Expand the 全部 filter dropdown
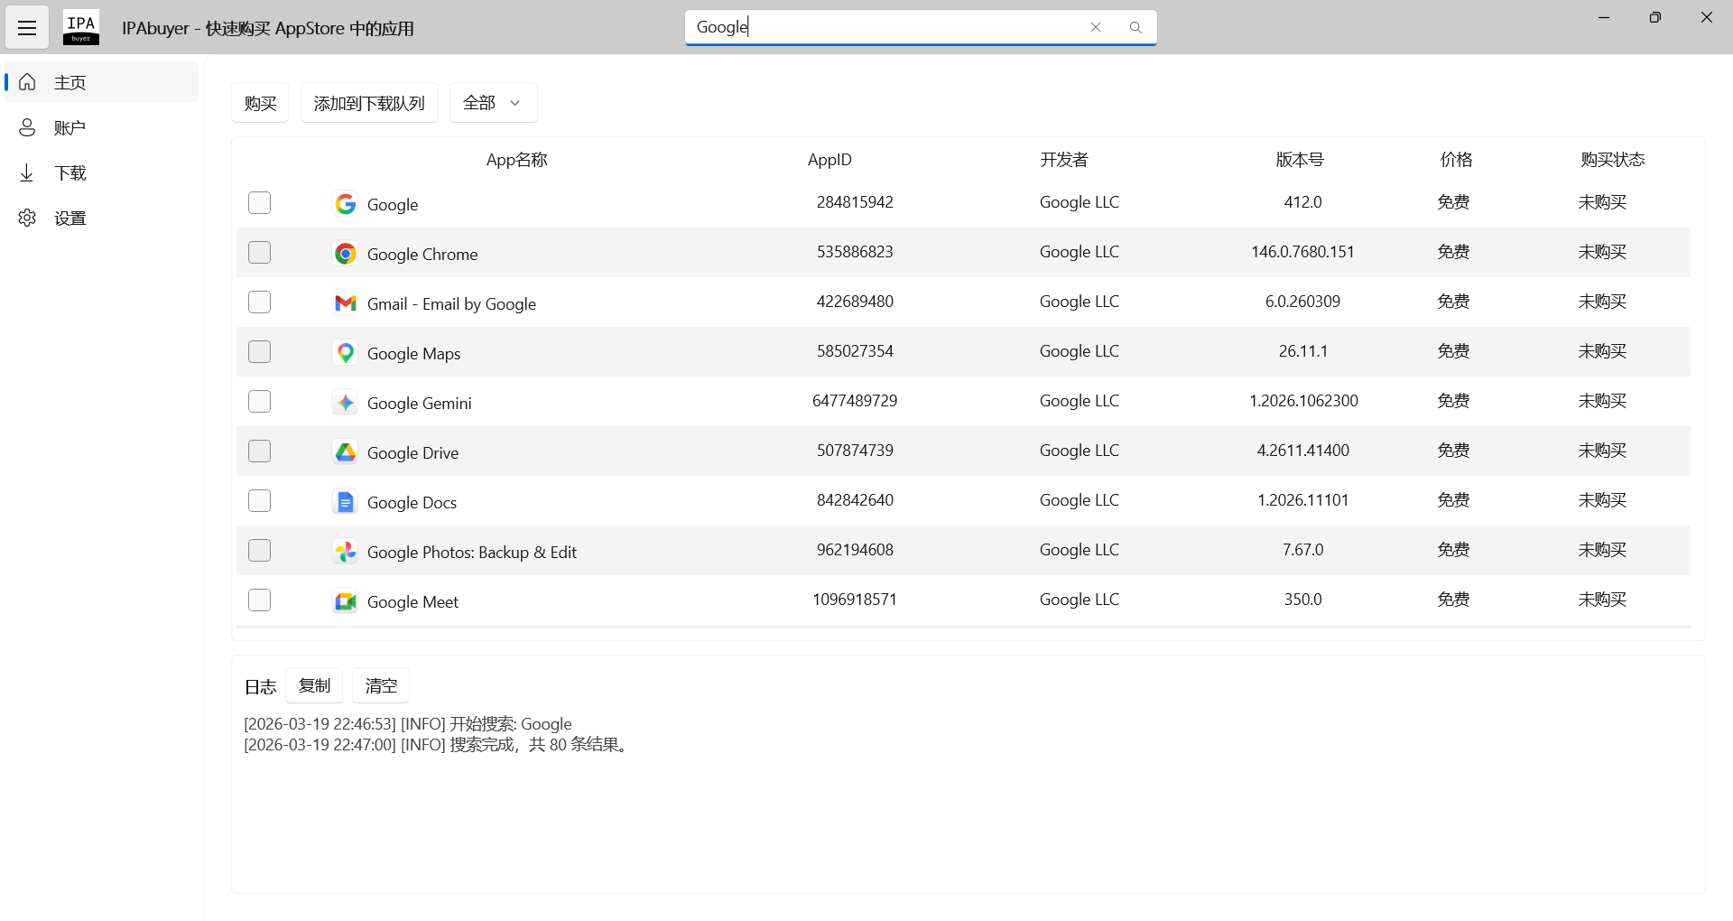The width and height of the screenshot is (1733, 921). (493, 103)
